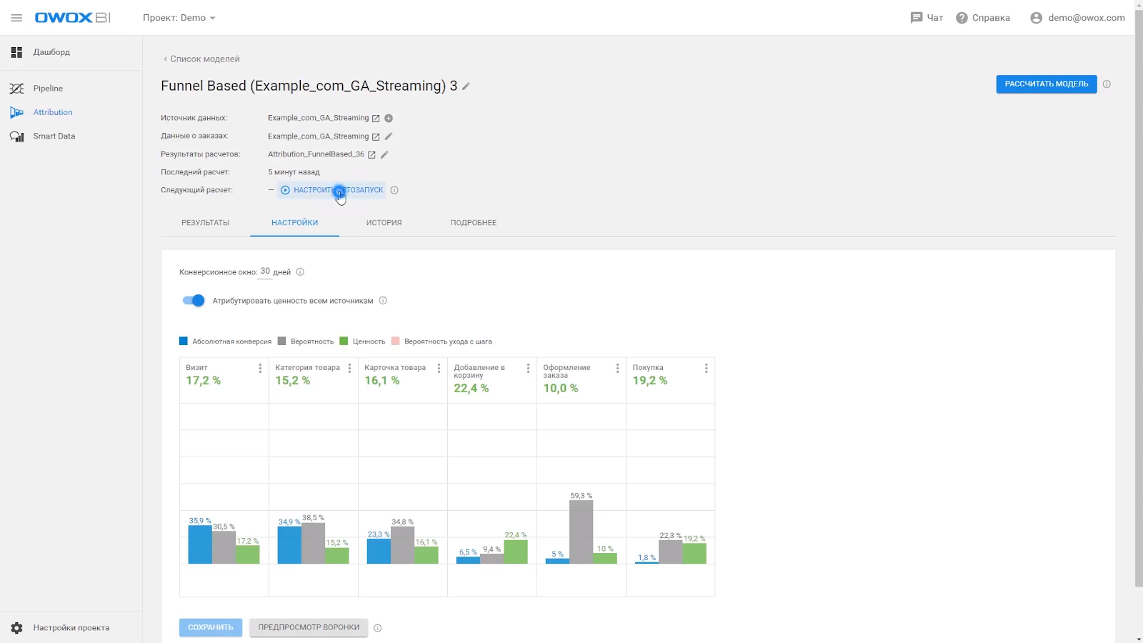
Task: Toggle the Ценность legend series
Action: click(x=344, y=342)
